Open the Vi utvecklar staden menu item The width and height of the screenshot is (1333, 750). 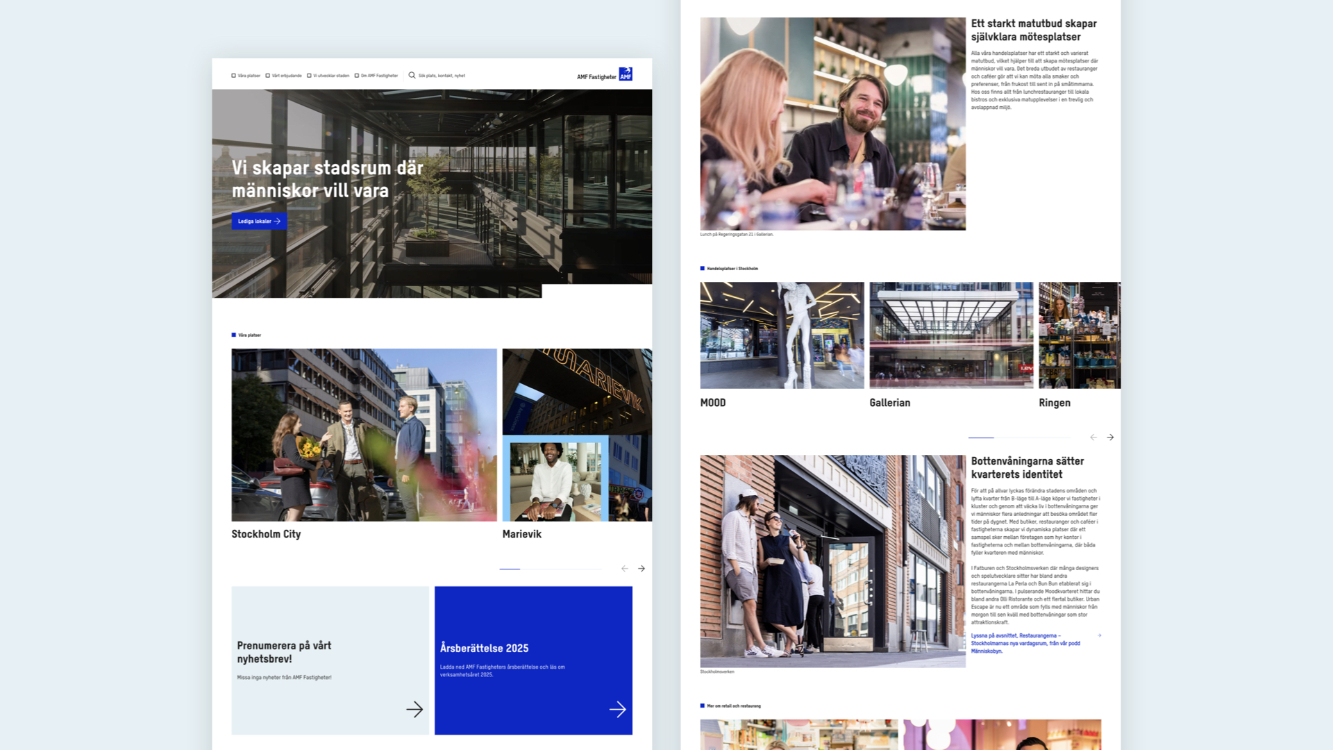click(x=328, y=76)
